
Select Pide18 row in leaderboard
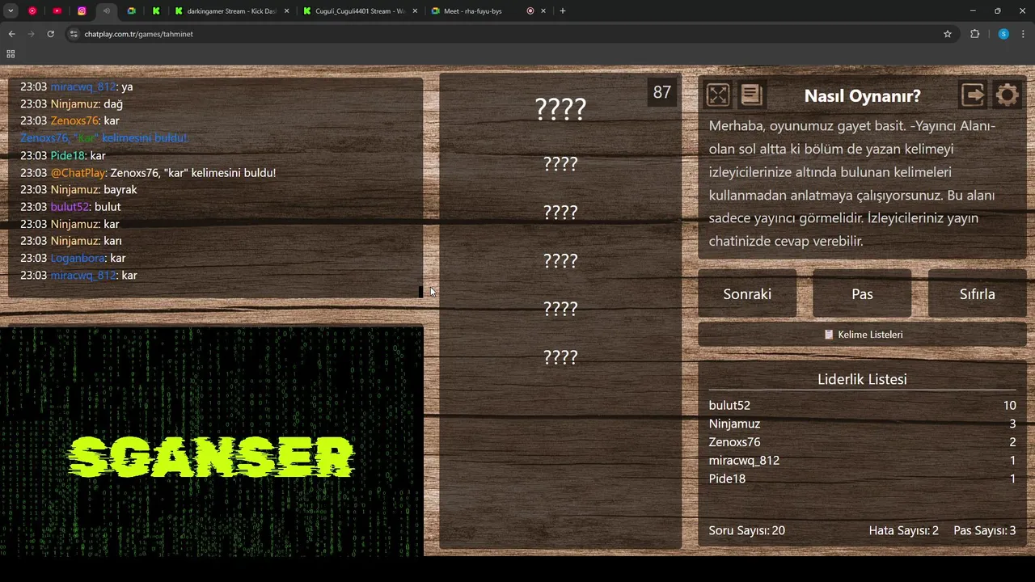(862, 479)
